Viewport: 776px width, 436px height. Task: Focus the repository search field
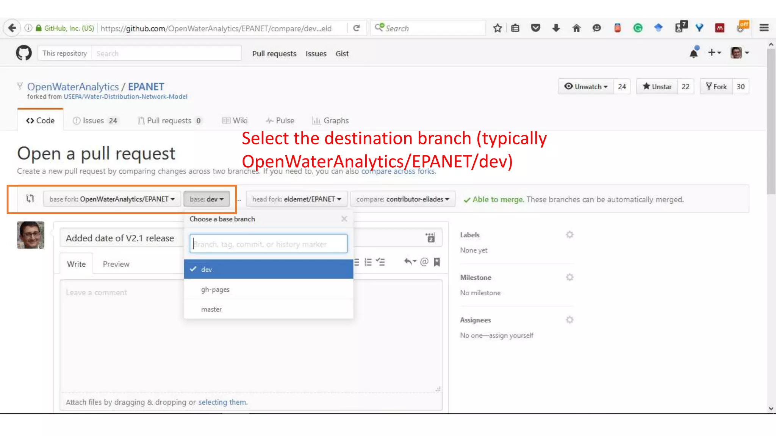(x=166, y=53)
